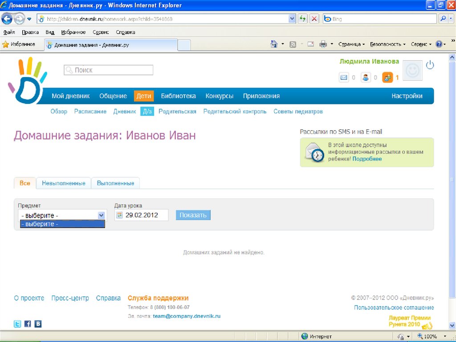Open the Facebook social icon
The width and height of the screenshot is (456, 342).
point(28,324)
